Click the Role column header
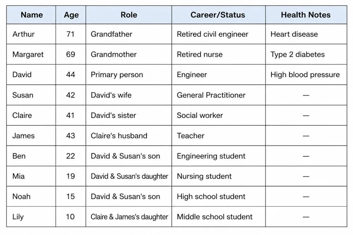Screen dimensions: 353x235 coord(129,15)
